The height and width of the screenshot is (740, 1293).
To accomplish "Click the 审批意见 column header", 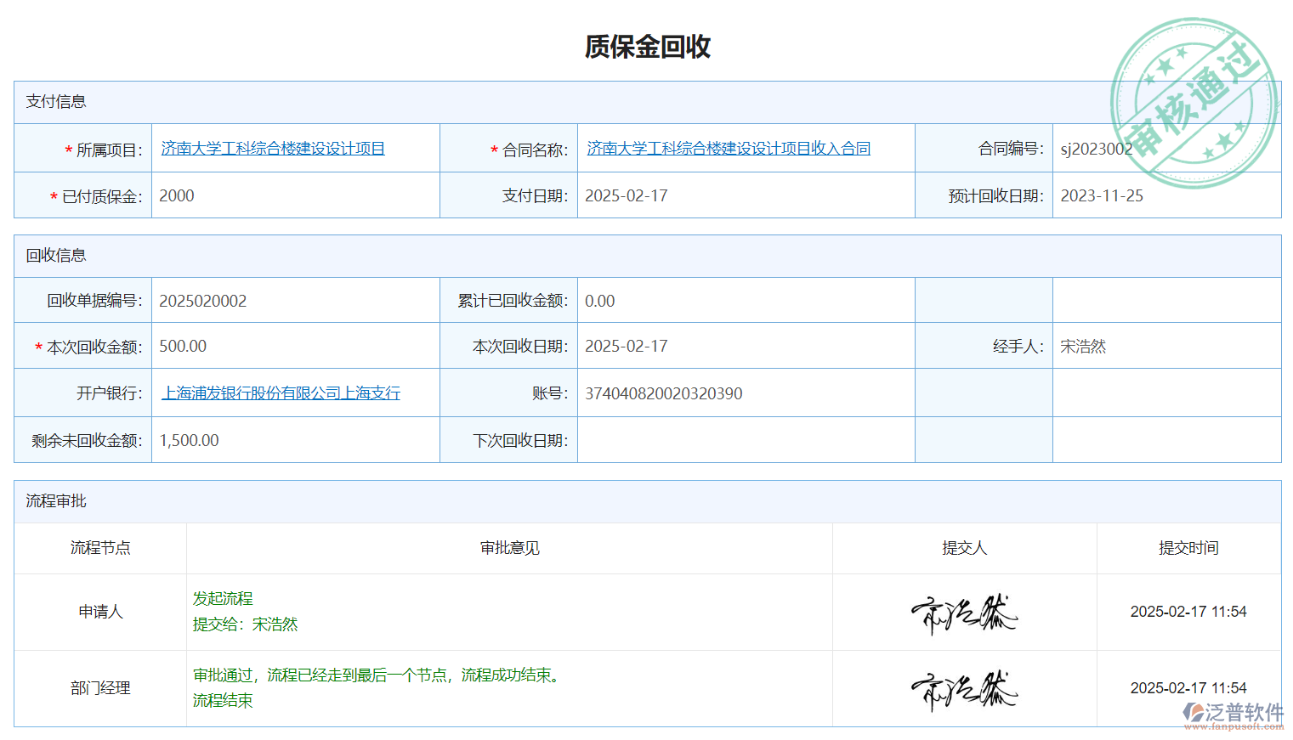I will (509, 549).
